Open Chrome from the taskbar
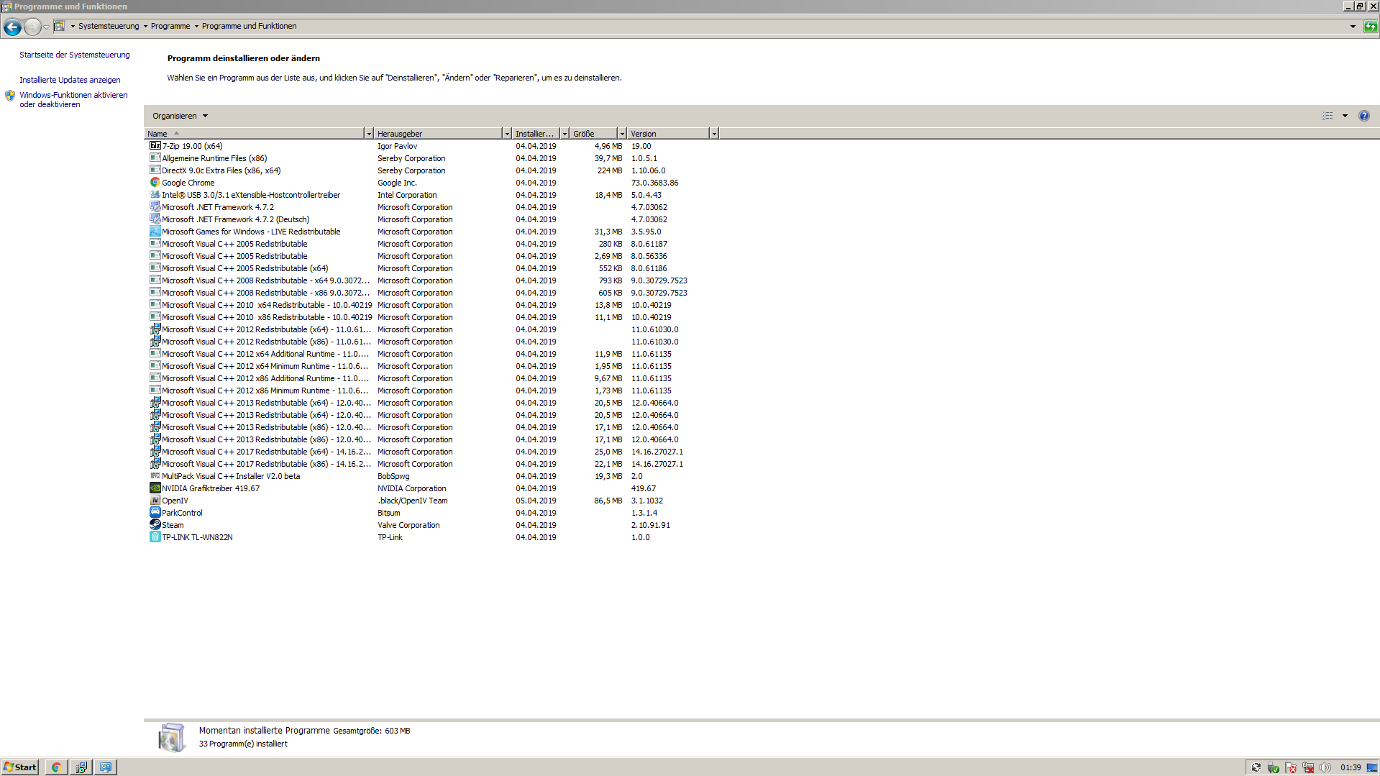 (56, 767)
